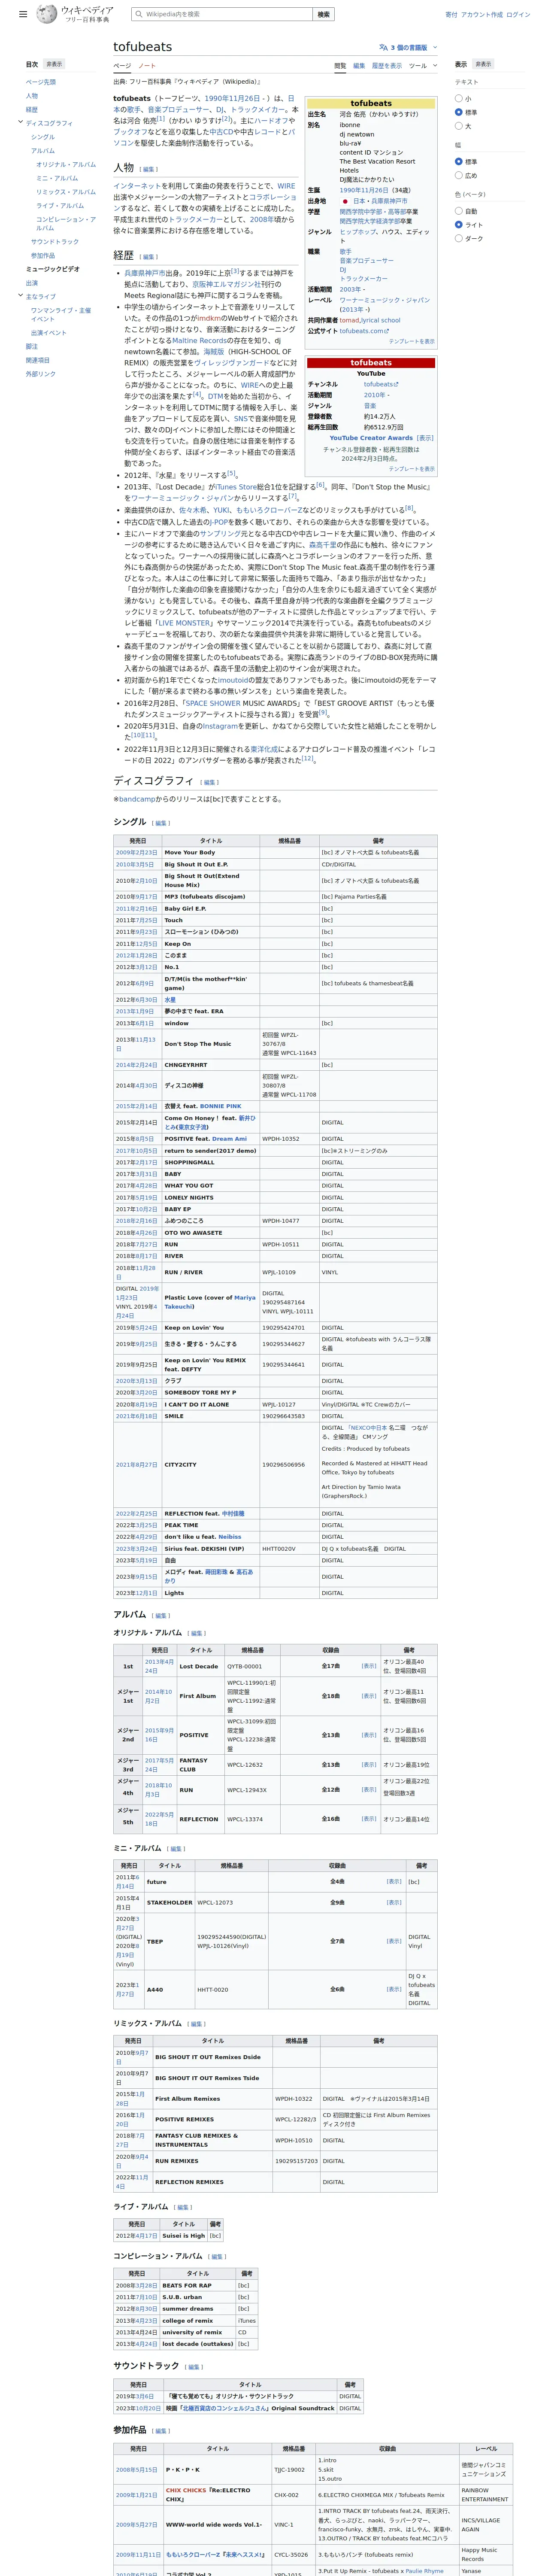Click 編集 beside the 人物 heading
The image size is (551, 2576).
(148, 169)
